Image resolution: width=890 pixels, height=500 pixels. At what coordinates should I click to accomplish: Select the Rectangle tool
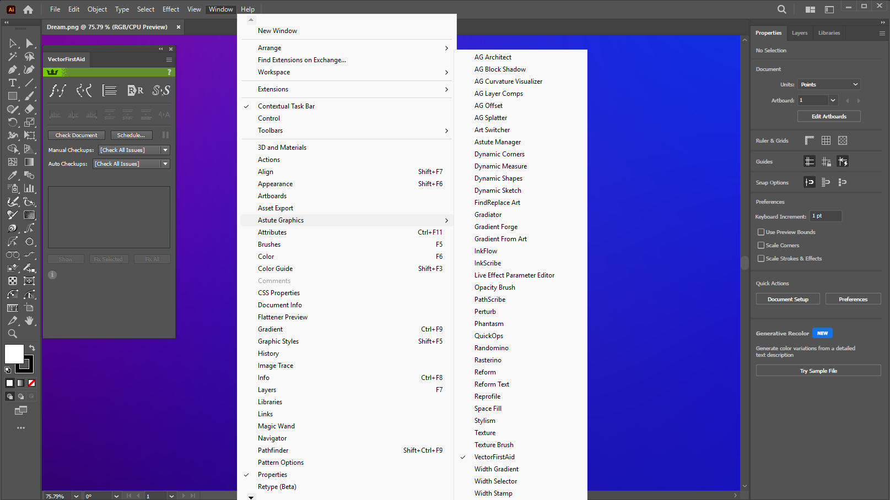pos(13,96)
